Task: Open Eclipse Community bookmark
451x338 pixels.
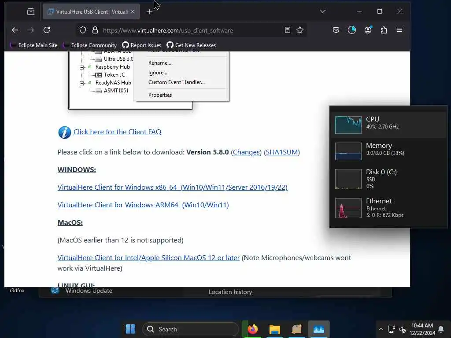Action: (90, 45)
